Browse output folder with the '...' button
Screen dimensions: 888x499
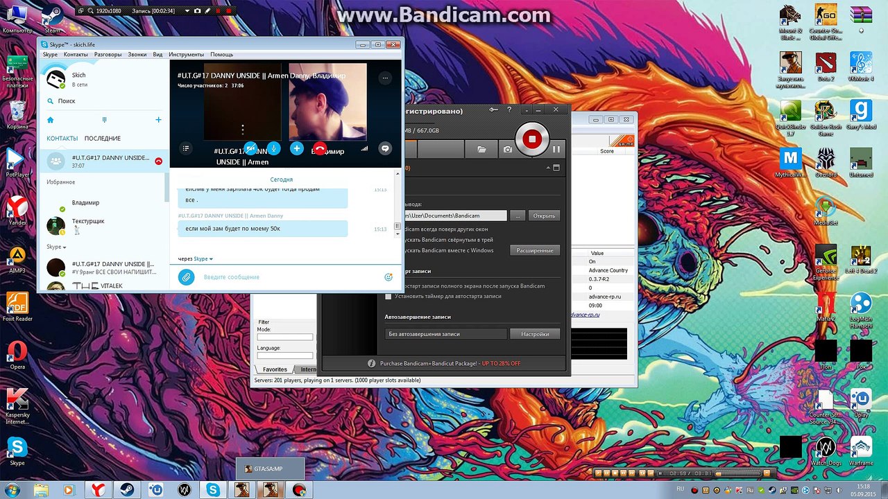518,216
